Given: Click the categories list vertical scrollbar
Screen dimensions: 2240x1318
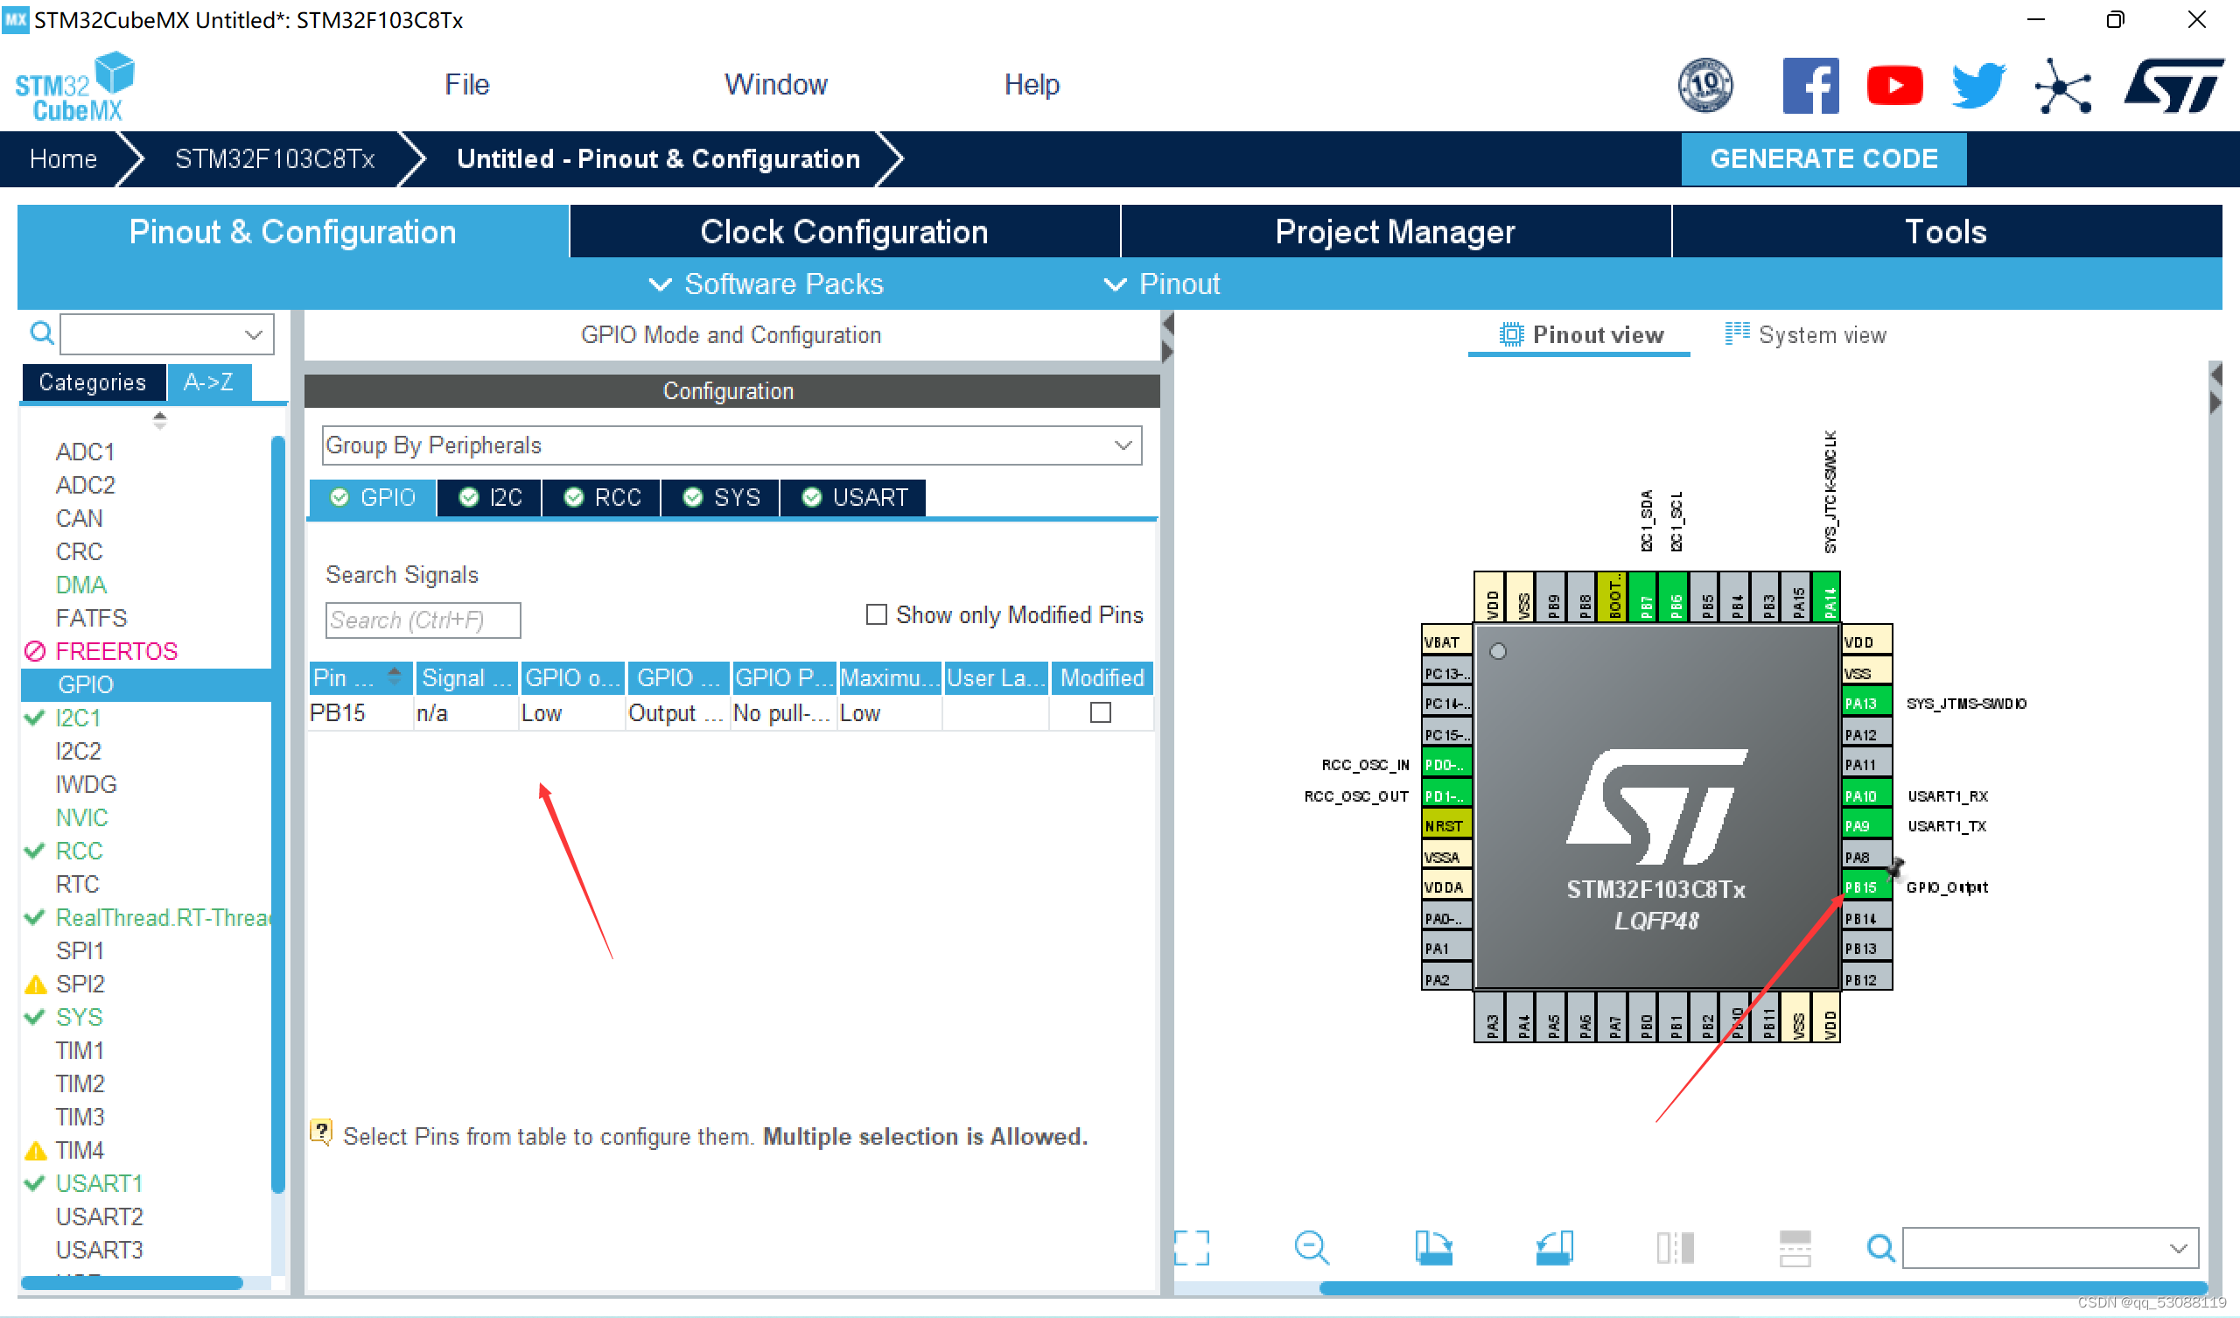Looking at the screenshot, I should click(278, 814).
